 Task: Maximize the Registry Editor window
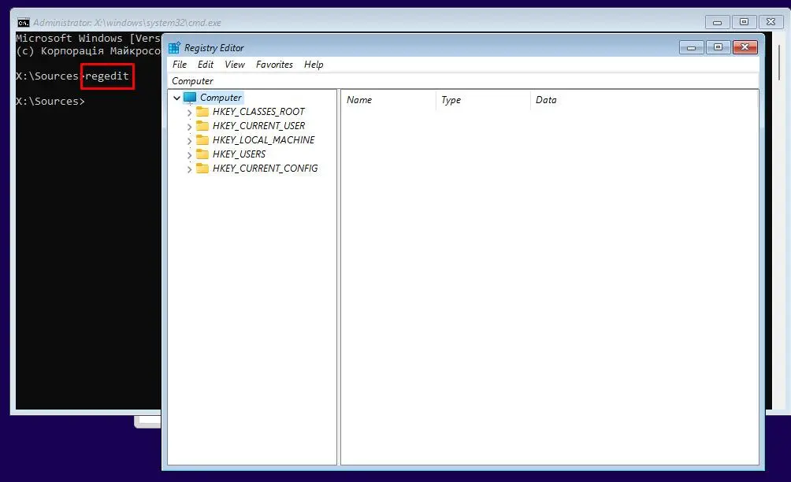click(718, 47)
